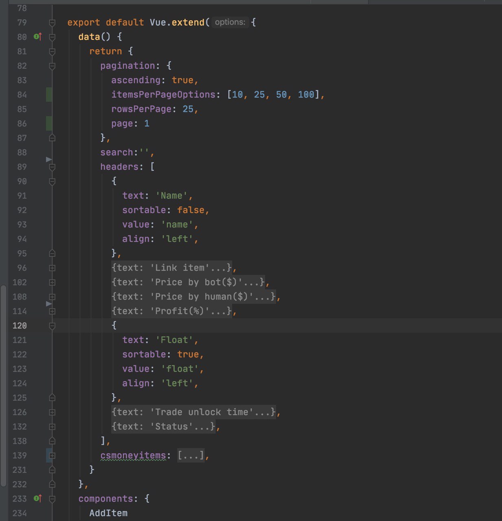Screen dimensions: 502x521
Task: Click the 'headers' property name
Action: click(x=120, y=167)
